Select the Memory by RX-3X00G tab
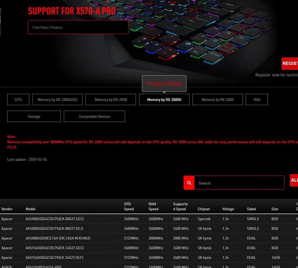Viewport: 298px width, 268px height. pos(164,99)
